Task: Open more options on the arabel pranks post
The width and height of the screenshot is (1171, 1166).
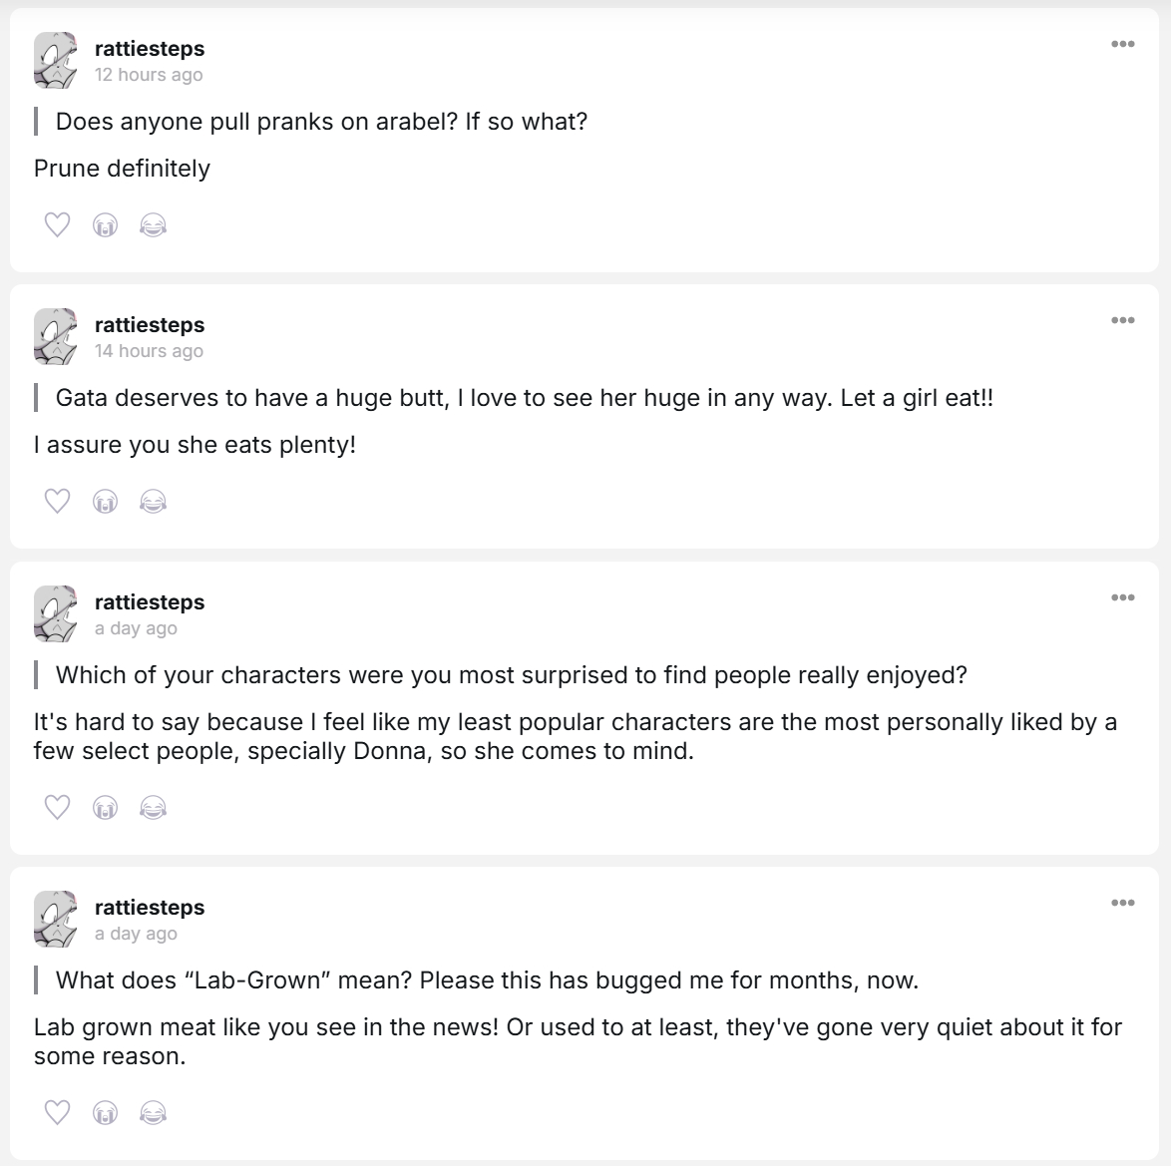Action: [1122, 44]
